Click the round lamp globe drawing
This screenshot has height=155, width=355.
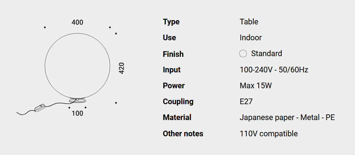[x=78, y=66]
